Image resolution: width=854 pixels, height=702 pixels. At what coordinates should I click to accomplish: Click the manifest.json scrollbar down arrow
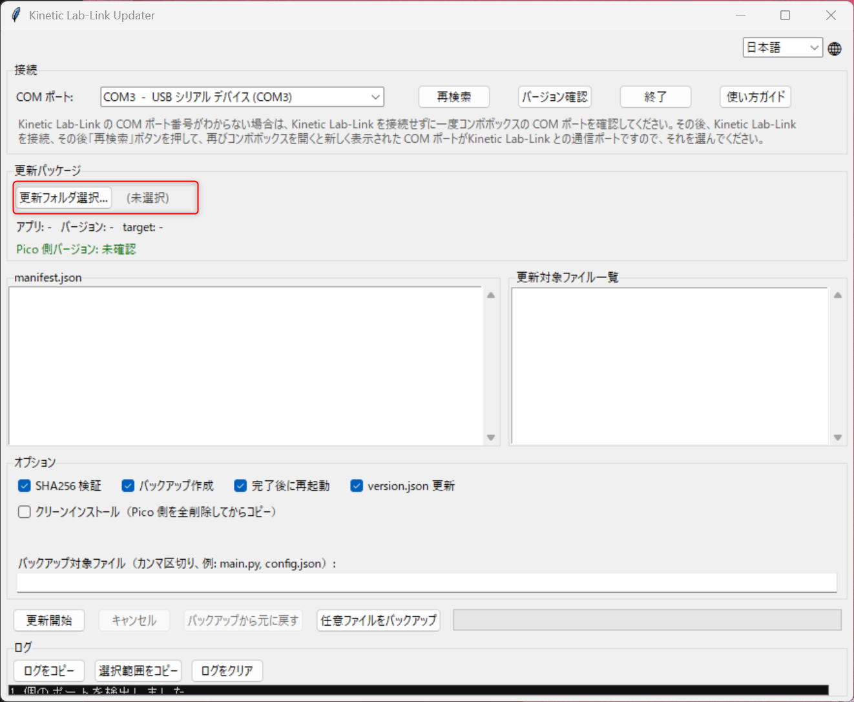[491, 438]
